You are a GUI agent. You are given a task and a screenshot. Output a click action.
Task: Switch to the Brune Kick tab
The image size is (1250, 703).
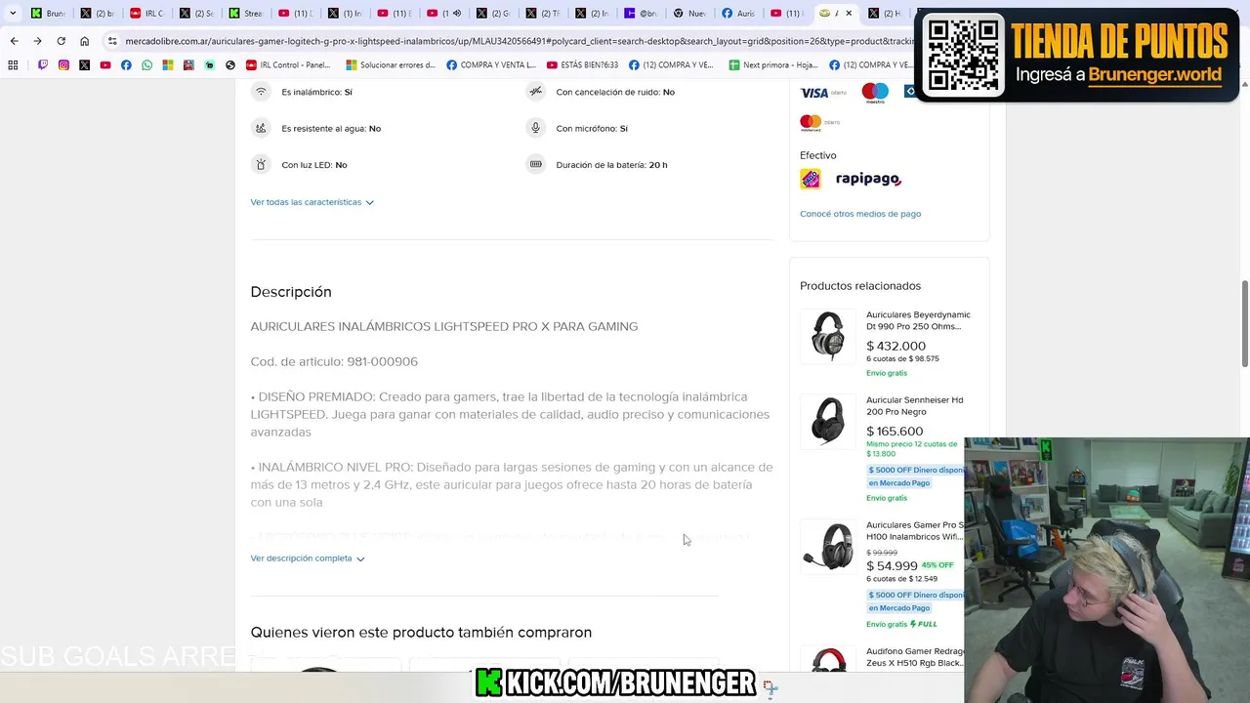[x=48, y=13]
